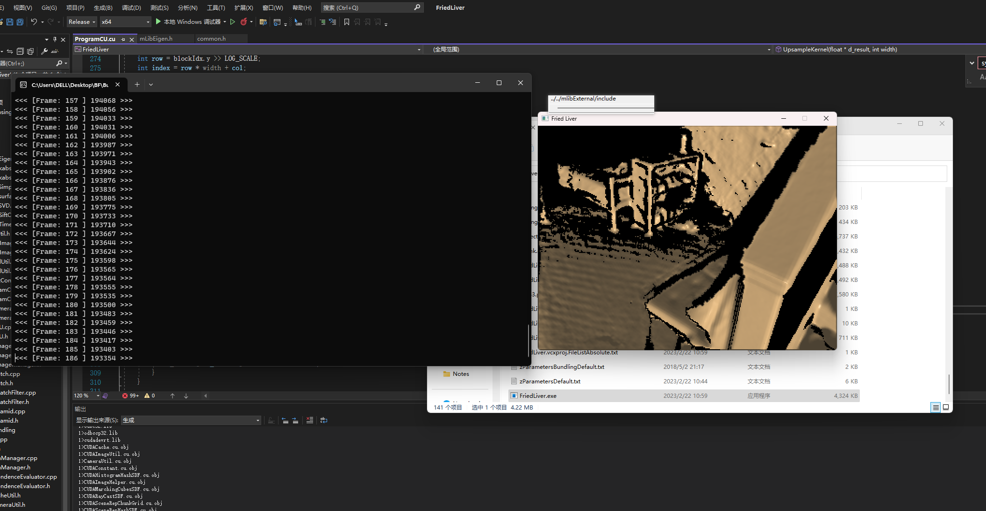Click the Save All toolbar icon
986x511 pixels.
coord(20,22)
